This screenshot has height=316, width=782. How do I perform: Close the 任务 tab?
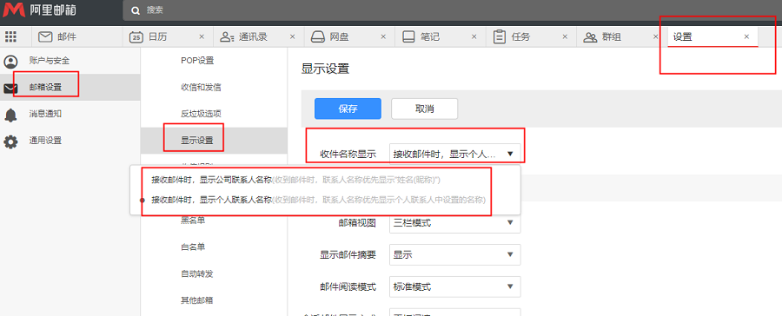[565, 36]
